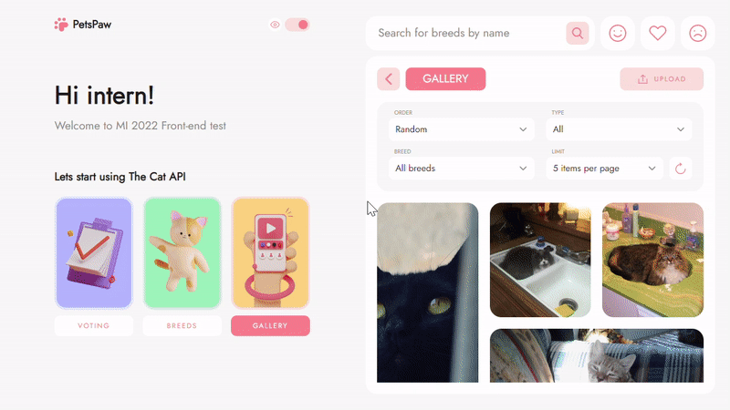The height and width of the screenshot is (410, 730).
Task: Expand the Order dropdown showing Random
Action: click(x=462, y=129)
